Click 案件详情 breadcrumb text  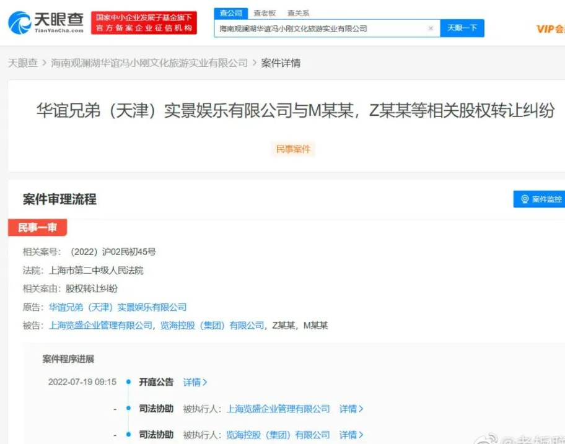(x=281, y=63)
